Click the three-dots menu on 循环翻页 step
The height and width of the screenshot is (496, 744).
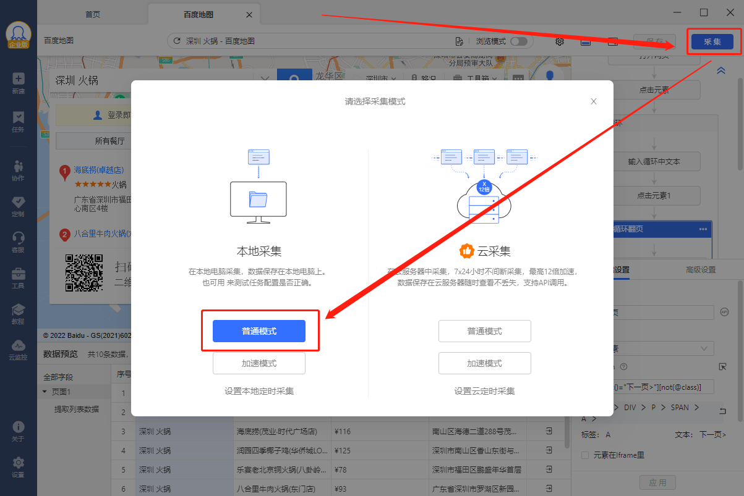(x=703, y=229)
